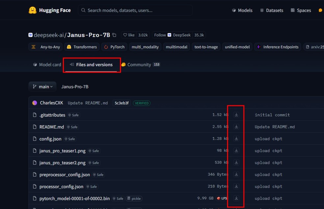Screen dimensions: 324x209
Task: Open the Safe badge next to .gitattributes
Action: [73, 115]
